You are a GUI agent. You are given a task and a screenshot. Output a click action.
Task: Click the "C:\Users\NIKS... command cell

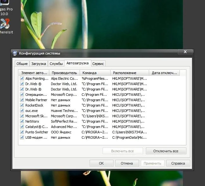pos(95,116)
